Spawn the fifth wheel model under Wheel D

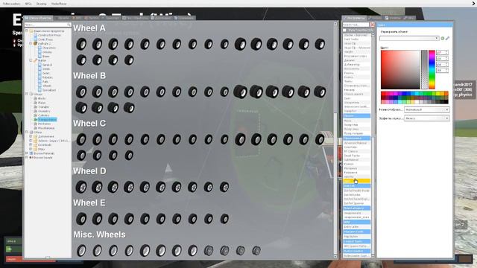tap(145, 187)
